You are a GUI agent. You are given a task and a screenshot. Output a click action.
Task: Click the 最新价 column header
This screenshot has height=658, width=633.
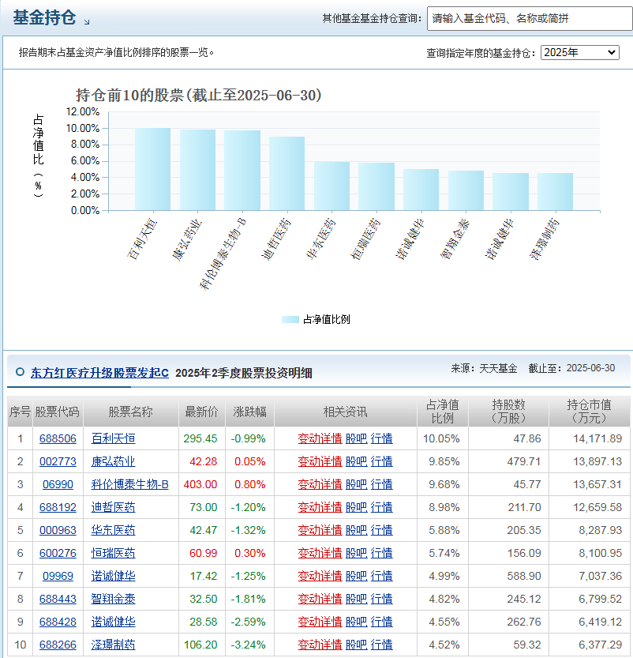pyautogui.click(x=201, y=412)
